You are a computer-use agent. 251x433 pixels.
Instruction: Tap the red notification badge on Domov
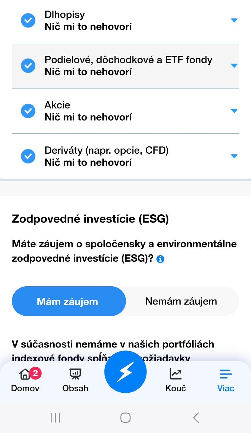(x=35, y=373)
